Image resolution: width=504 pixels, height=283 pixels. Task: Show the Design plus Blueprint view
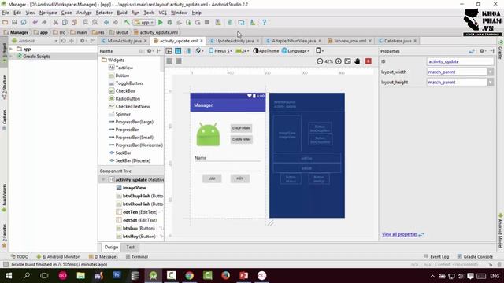[187, 51]
